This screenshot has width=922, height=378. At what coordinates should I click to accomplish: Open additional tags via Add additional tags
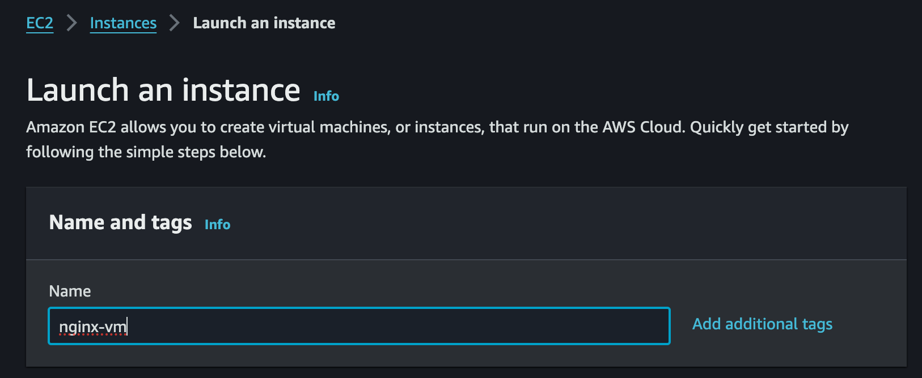[762, 324]
